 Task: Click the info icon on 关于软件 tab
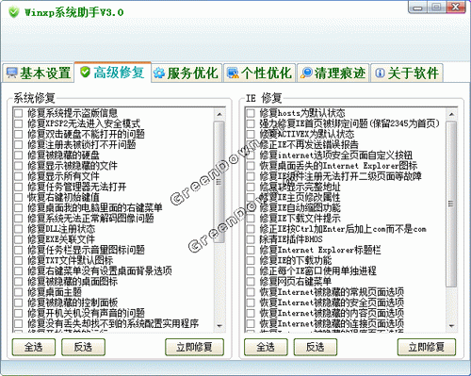coord(380,74)
